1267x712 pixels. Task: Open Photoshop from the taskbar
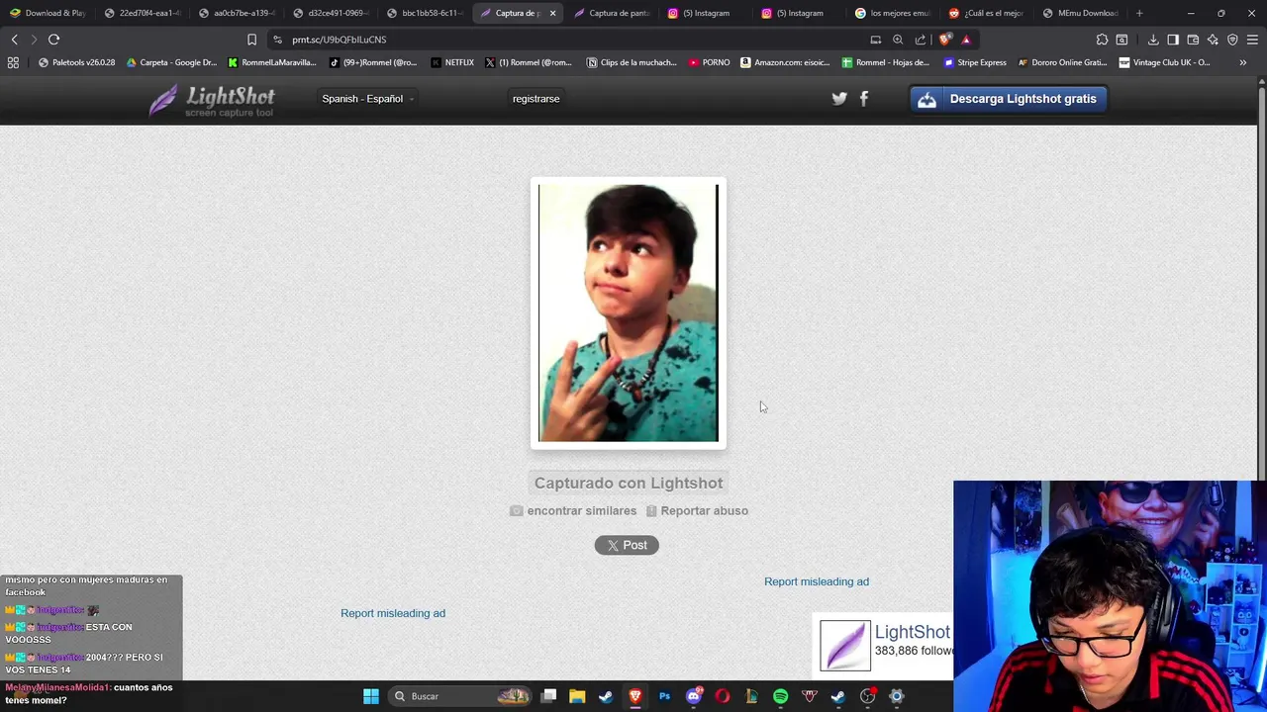664,696
